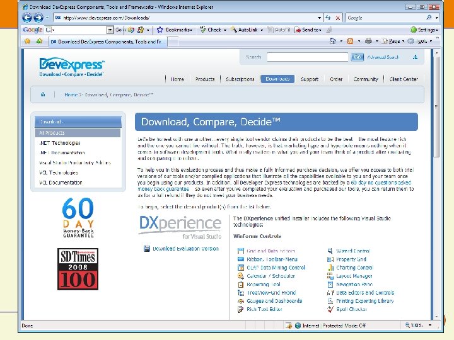Click the Printing Exporting Library link

coord(365,301)
